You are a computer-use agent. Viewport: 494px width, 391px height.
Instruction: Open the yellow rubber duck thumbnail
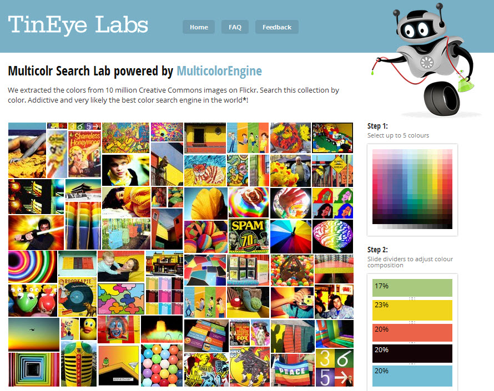click(88, 329)
